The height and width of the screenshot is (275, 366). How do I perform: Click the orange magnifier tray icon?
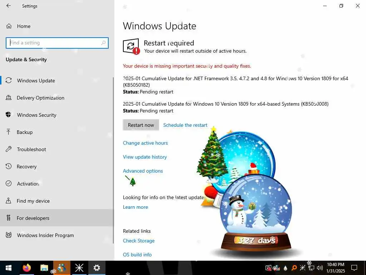coord(294,268)
